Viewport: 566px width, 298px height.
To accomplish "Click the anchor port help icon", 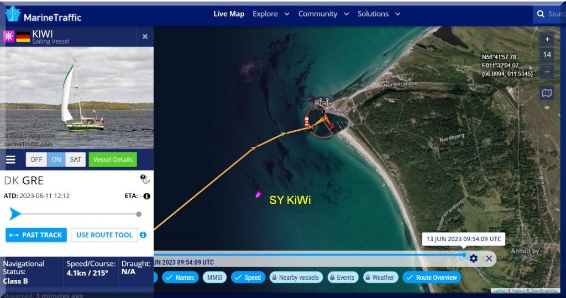I will (x=145, y=179).
